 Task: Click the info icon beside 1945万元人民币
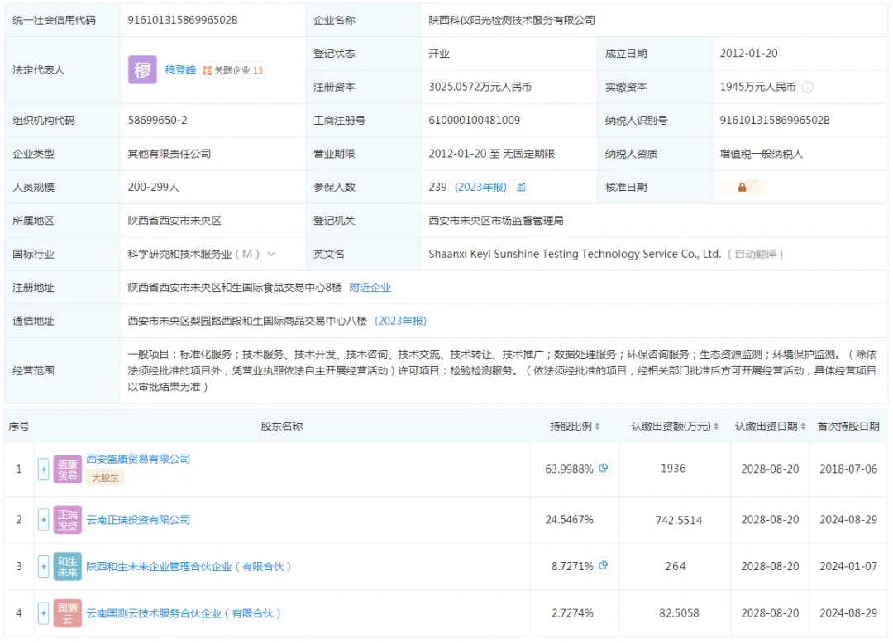tap(807, 87)
